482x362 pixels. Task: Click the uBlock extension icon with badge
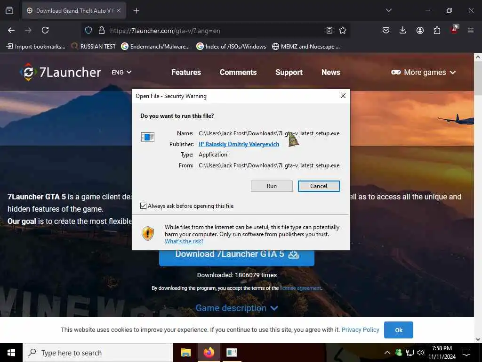454,30
